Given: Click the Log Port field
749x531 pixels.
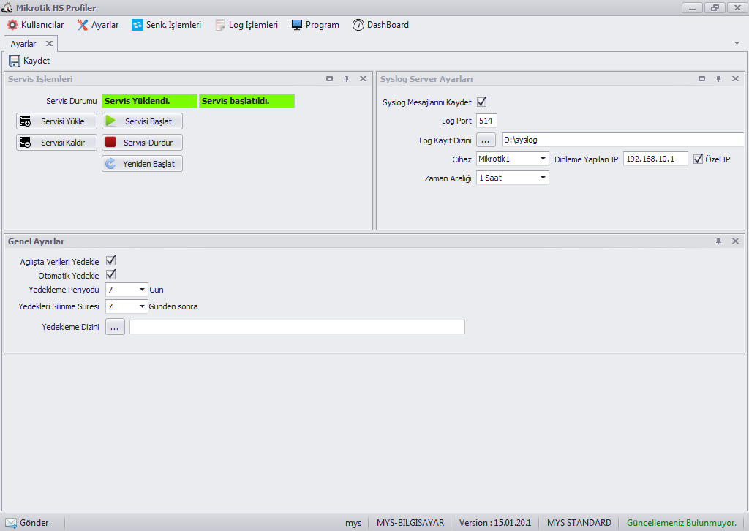Looking at the screenshot, I should pyautogui.click(x=486, y=121).
